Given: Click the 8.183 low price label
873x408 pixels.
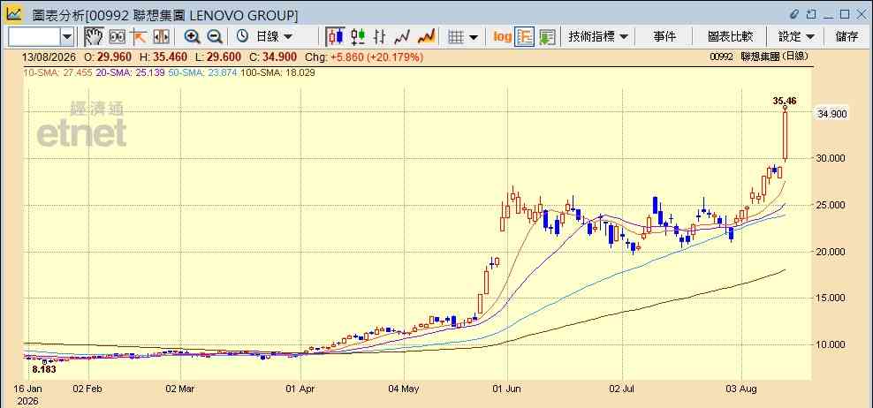Looking at the screenshot, I should (44, 368).
